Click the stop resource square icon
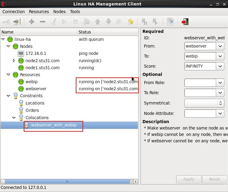The height and width of the screenshot is (192, 228). click(x=75, y=22)
